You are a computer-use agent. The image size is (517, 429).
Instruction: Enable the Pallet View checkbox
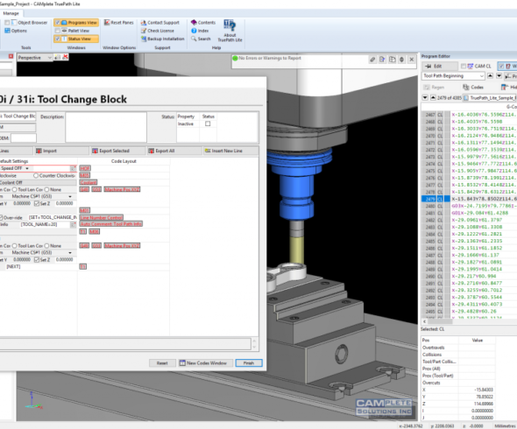(57, 31)
